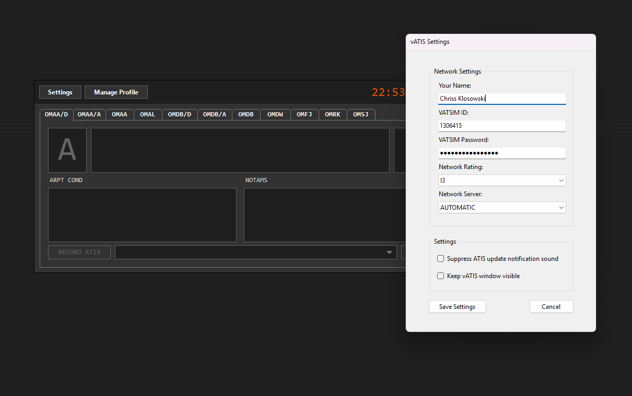Viewport: 632px width, 396px height.
Task: Switch to the OMAA/A tab
Action: (89, 114)
